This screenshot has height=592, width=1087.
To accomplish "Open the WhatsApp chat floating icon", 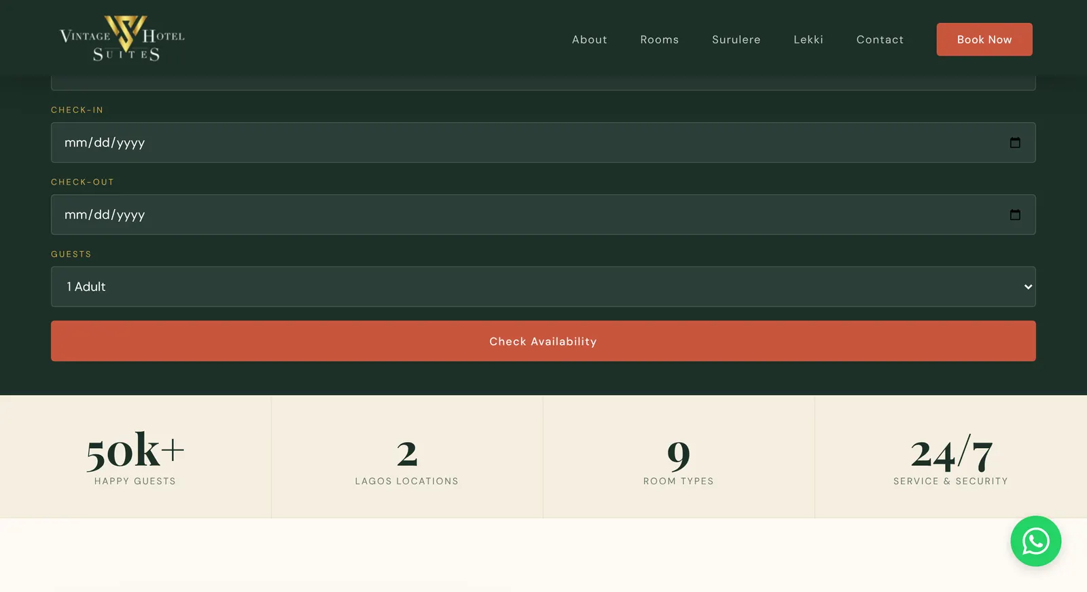I will 1035,541.
